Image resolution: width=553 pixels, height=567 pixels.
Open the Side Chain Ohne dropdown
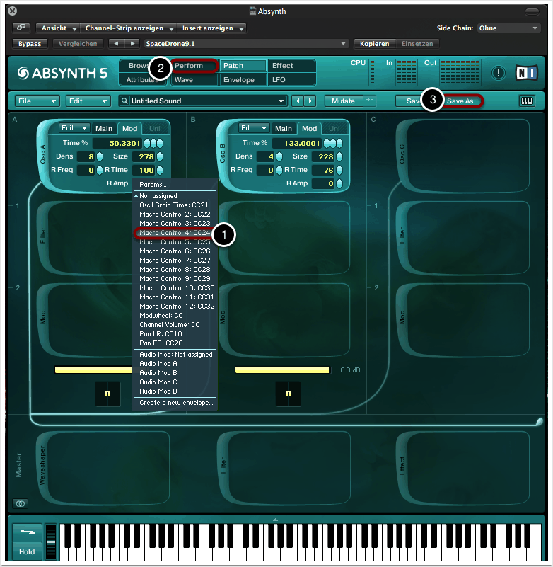point(508,28)
